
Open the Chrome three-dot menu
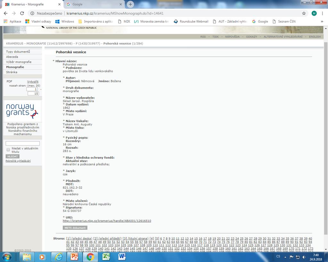tap(323, 13)
